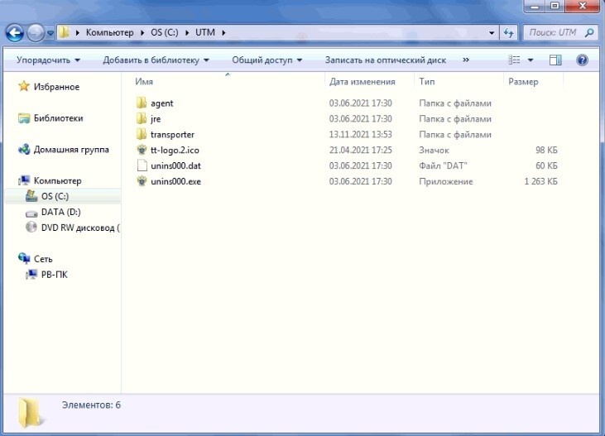The height and width of the screenshot is (436, 605).
Task: Click the DVD RW drive disc icon
Action: [x=31, y=227]
